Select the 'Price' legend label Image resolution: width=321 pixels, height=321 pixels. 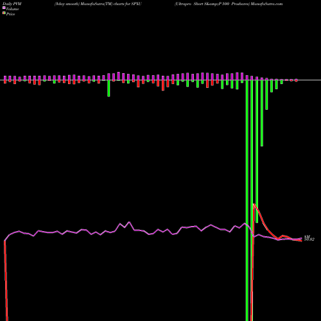coord(10,14)
